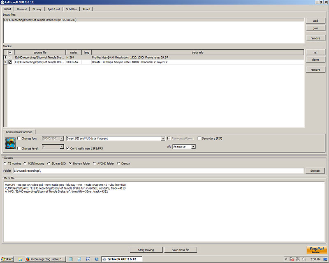Click the join button
This screenshot has width=329, height=263.
[x=315, y=28]
